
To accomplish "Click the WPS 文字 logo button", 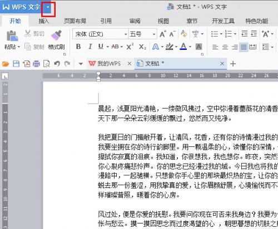I will pos(21,7).
